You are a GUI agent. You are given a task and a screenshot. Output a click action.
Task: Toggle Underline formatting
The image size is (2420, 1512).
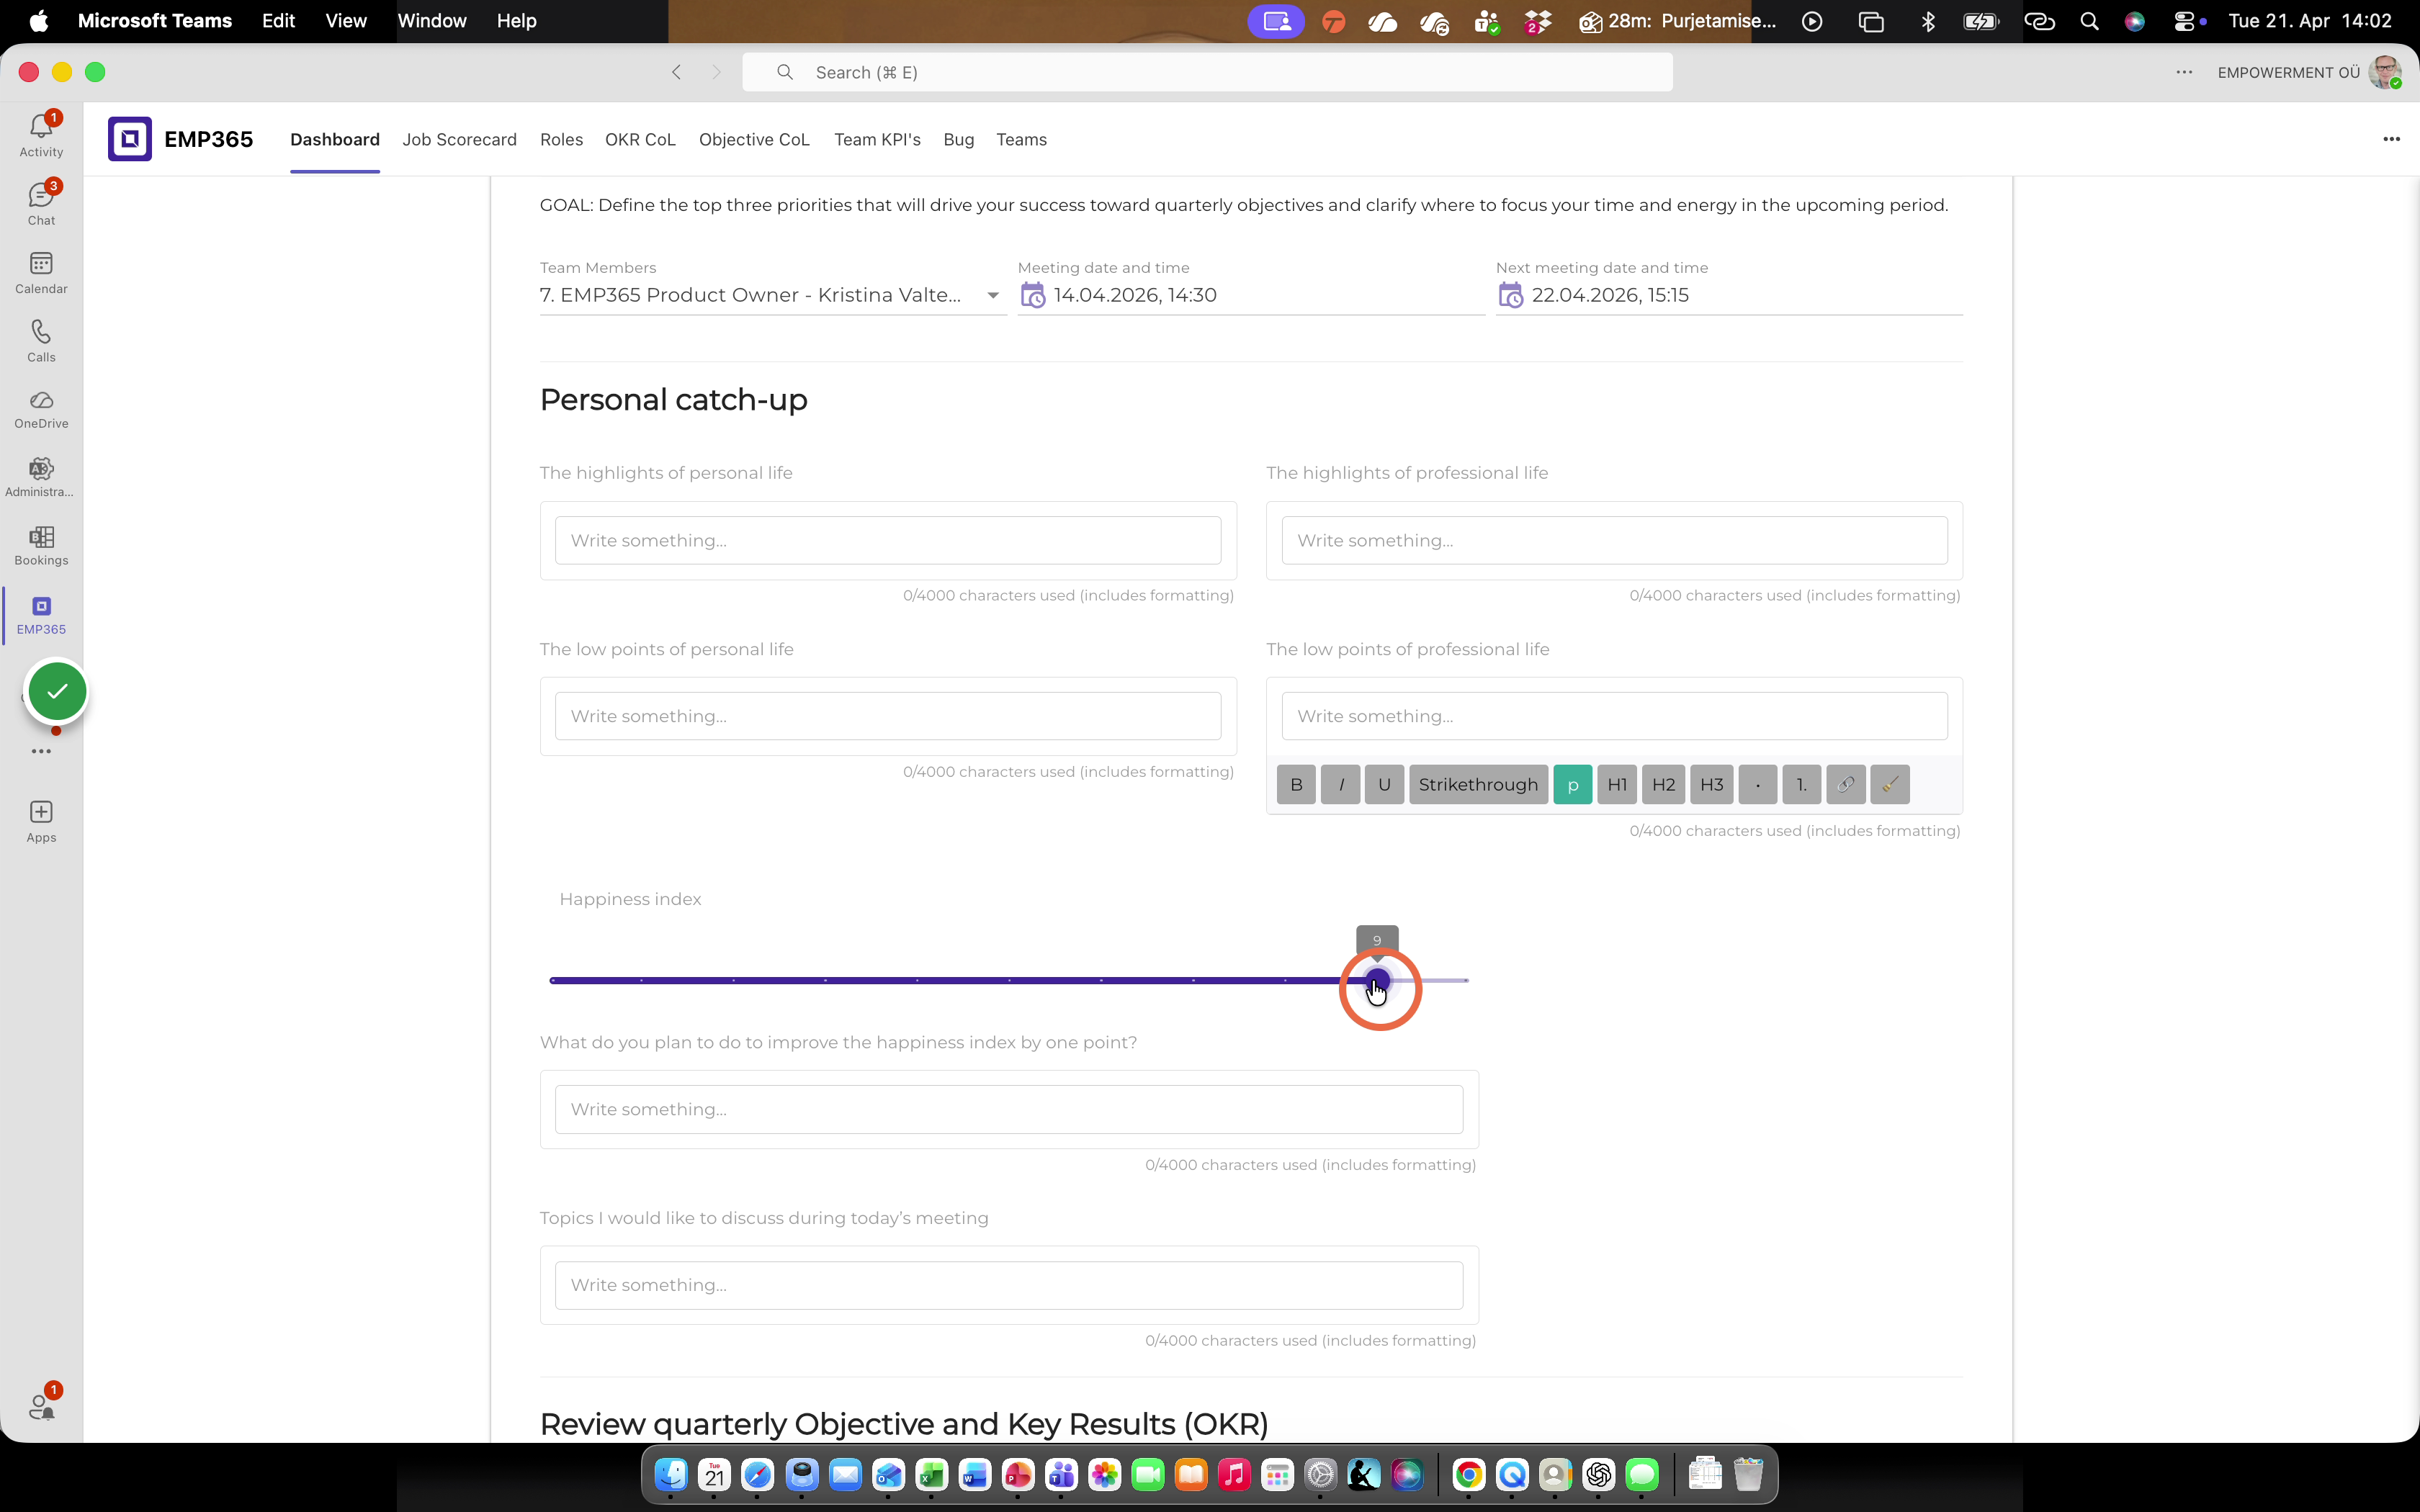pyautogui.click(x=1385, y=785)
